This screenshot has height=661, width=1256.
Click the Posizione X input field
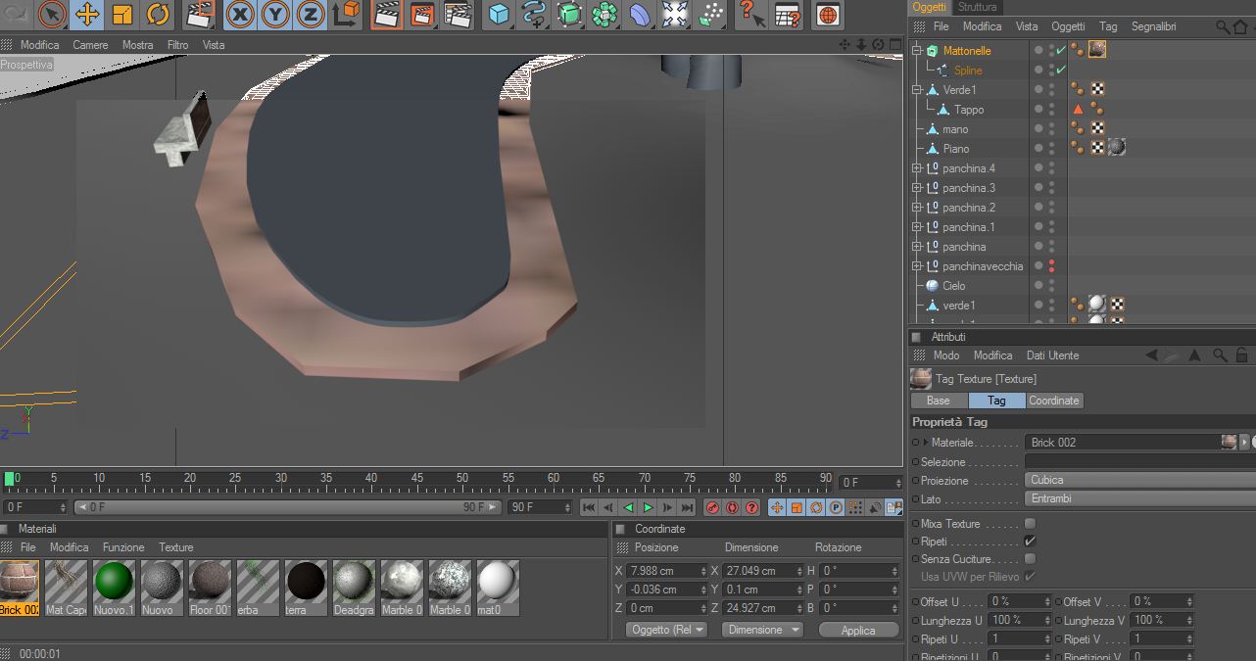[x=662, y=571]
